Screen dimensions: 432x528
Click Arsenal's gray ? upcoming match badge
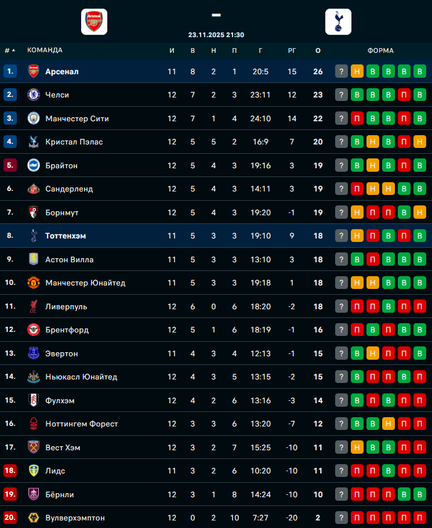(x=342, y=71)
